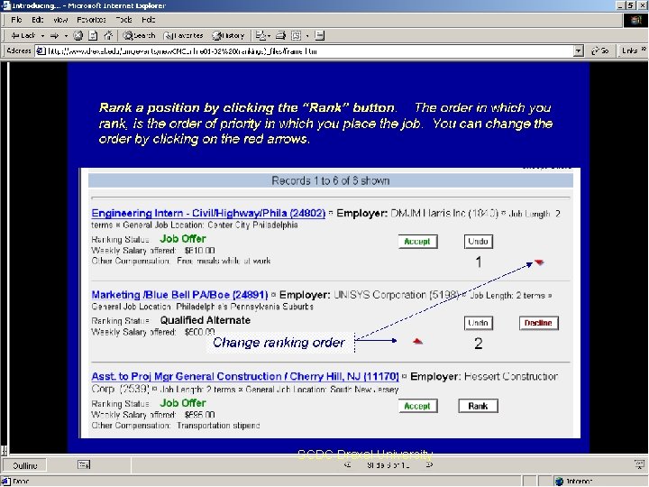Image resolution: width=649 pixels, height=487 pixels.
Task: Click the Go button beside the address bar
Action: click(x=600, y=51)
